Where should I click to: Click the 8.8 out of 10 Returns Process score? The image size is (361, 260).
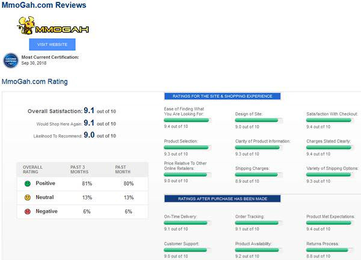coord(318,256)
